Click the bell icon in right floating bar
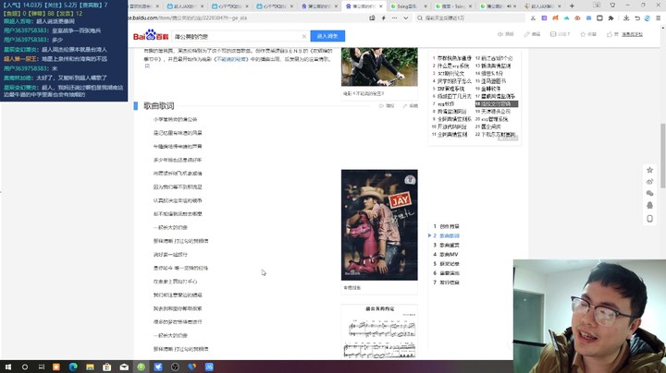 point(649,205)
